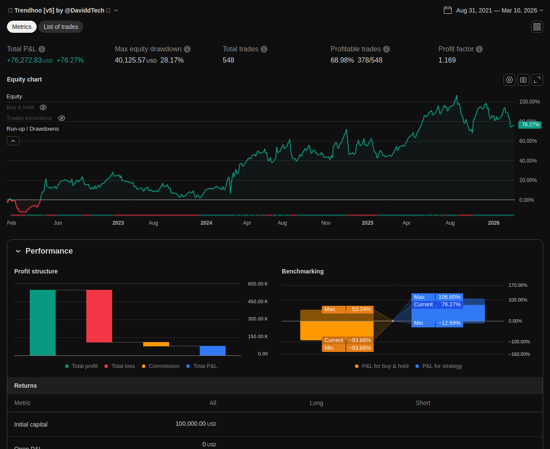Open the layout menu icon at top right

click(537, 27)
